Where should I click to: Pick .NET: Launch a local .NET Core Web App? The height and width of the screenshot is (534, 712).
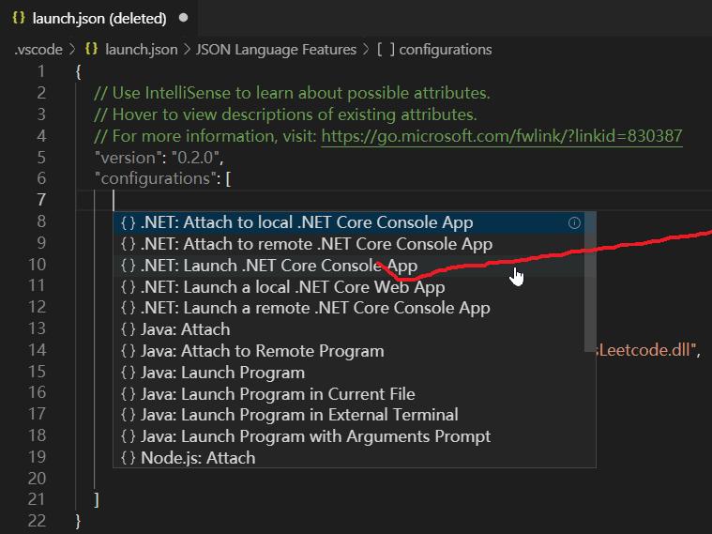[x=349, y=287]
